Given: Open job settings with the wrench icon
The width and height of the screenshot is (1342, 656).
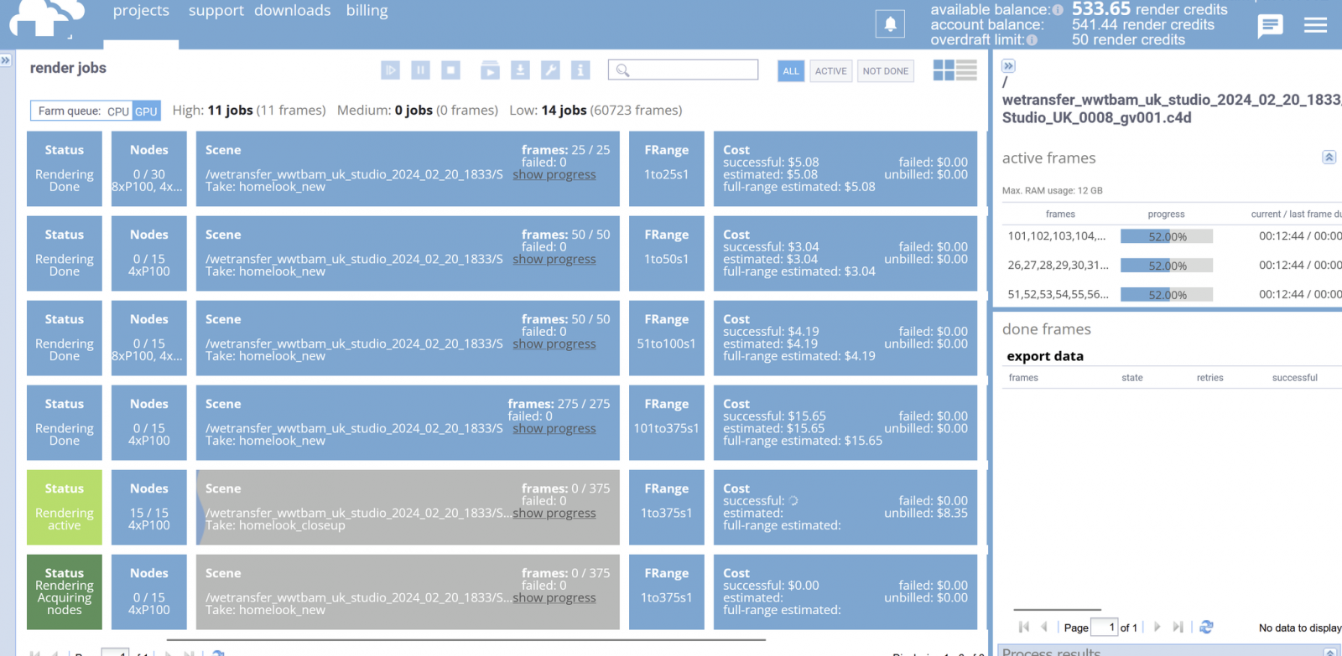Looking at the screenshot, I should point(550,70).
